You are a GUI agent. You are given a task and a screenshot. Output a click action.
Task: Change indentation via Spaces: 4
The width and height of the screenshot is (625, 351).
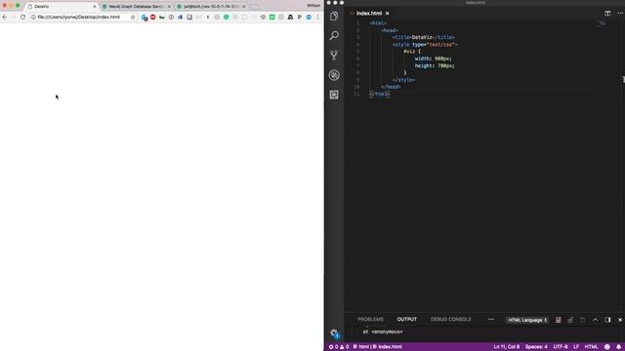point(536,347)
